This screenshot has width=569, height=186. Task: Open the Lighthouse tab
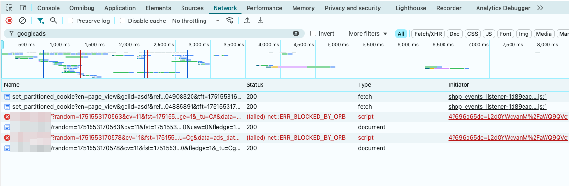pyautogui.click(x=411, y=8)
